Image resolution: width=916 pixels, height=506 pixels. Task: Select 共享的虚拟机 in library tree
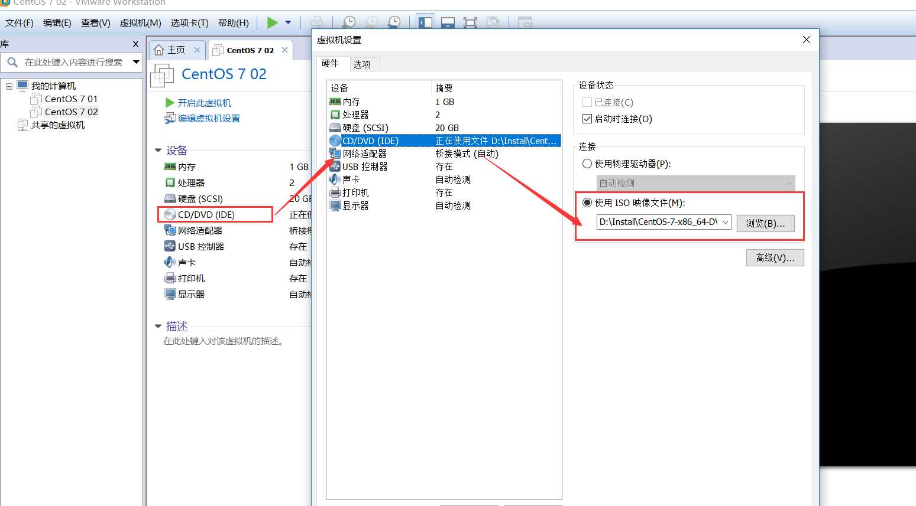point(52,125)
